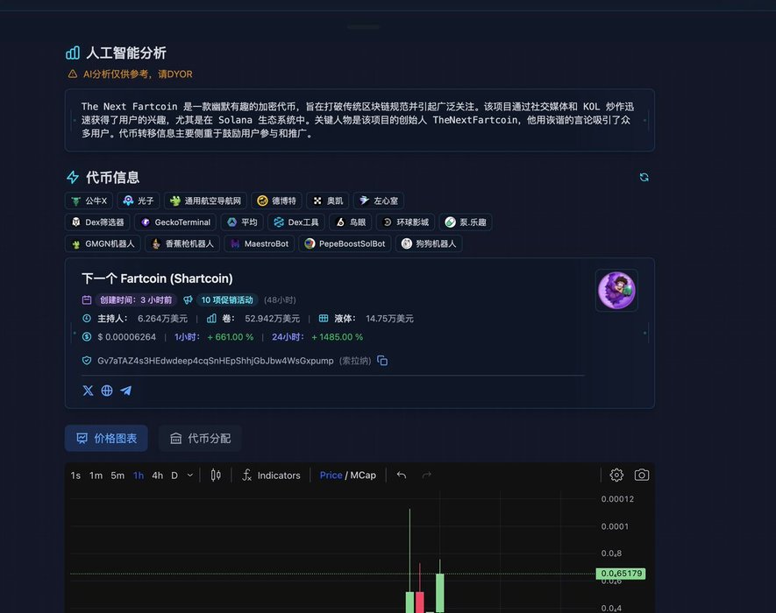Switch to the 代币分配 tab
776x613 pixels.
tap(200, 438)
